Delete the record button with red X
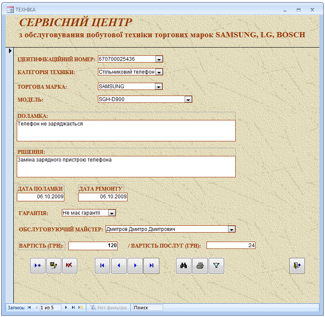 click(70, 266)
